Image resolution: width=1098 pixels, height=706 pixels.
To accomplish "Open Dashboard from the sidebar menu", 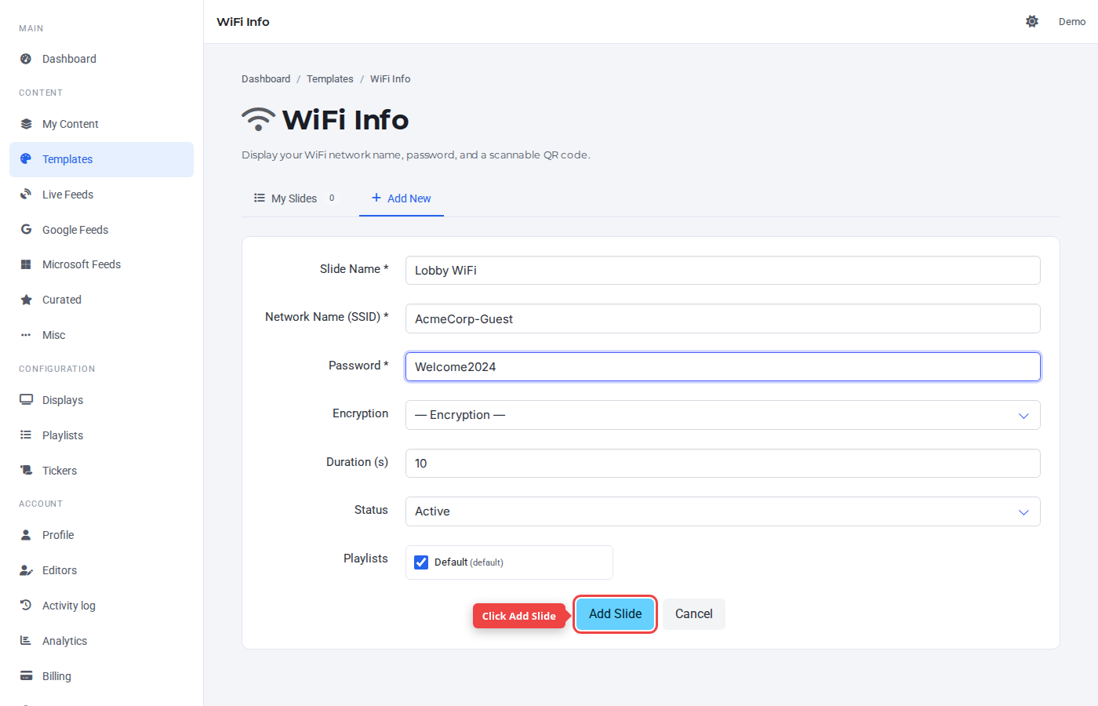I will pos(101,59).
